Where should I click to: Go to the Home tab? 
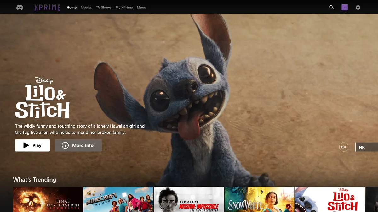72,7
